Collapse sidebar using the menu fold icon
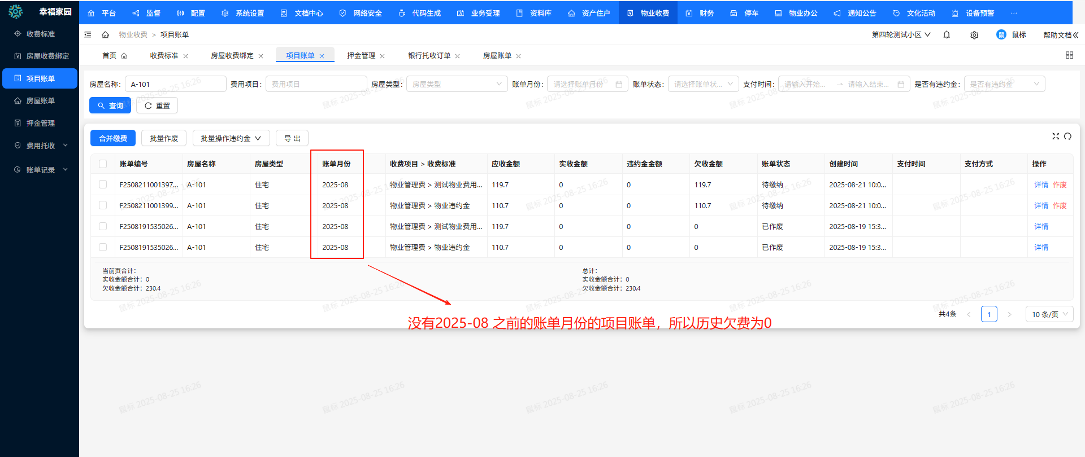This screenshot has width=1085, height=457. (x=88, y=35)
